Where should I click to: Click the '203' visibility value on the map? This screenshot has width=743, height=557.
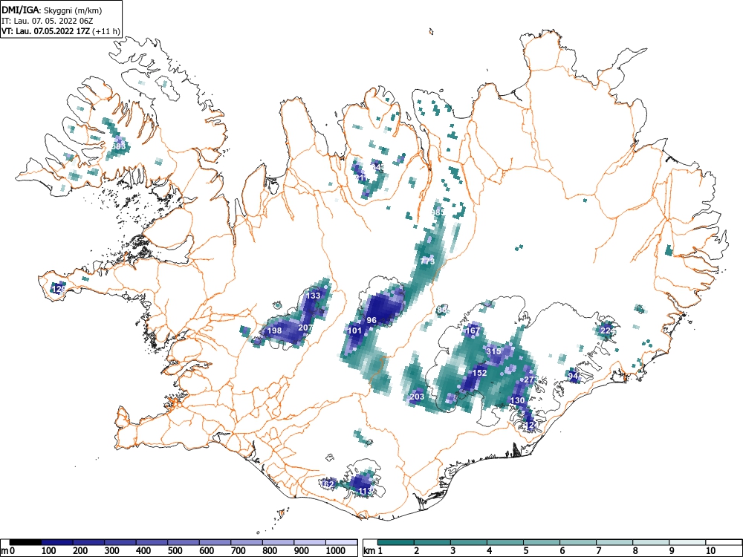tap(417, 397)
